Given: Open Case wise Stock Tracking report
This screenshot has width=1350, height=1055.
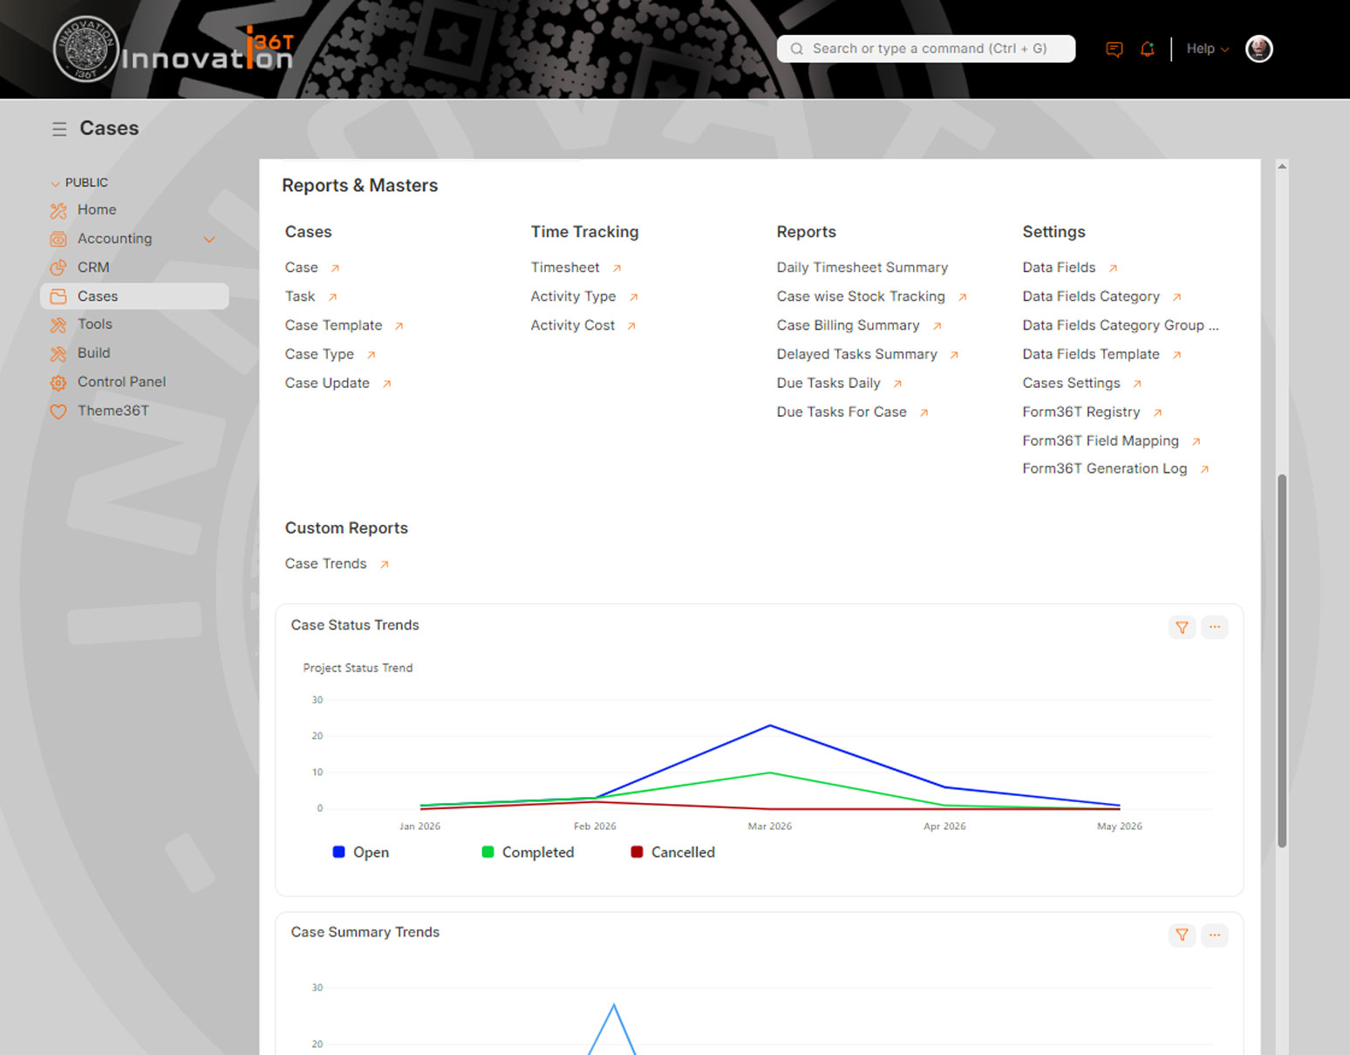Looking at the screenshot, I should click(x=861, y=296).
